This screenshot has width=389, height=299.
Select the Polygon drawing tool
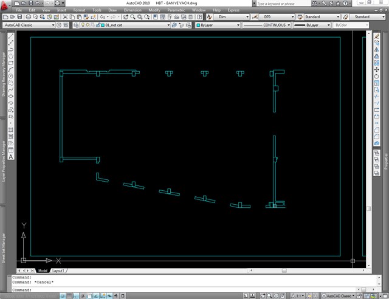pyautogui.click(x=11, y=57)
